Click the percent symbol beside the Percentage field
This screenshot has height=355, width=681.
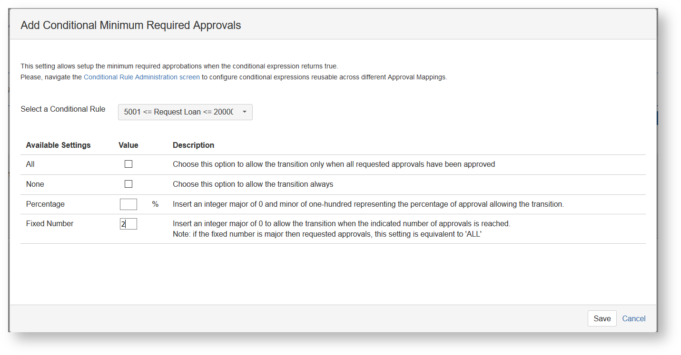(155, 204)
